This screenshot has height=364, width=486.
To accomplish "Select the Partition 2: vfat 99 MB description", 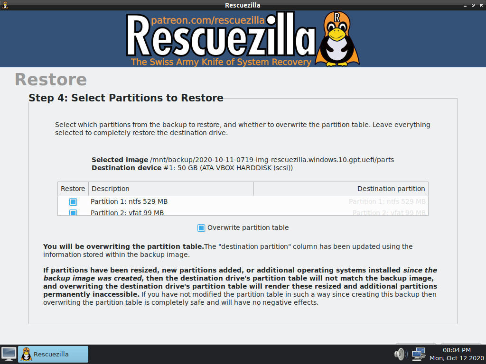I will click(127, 213).
